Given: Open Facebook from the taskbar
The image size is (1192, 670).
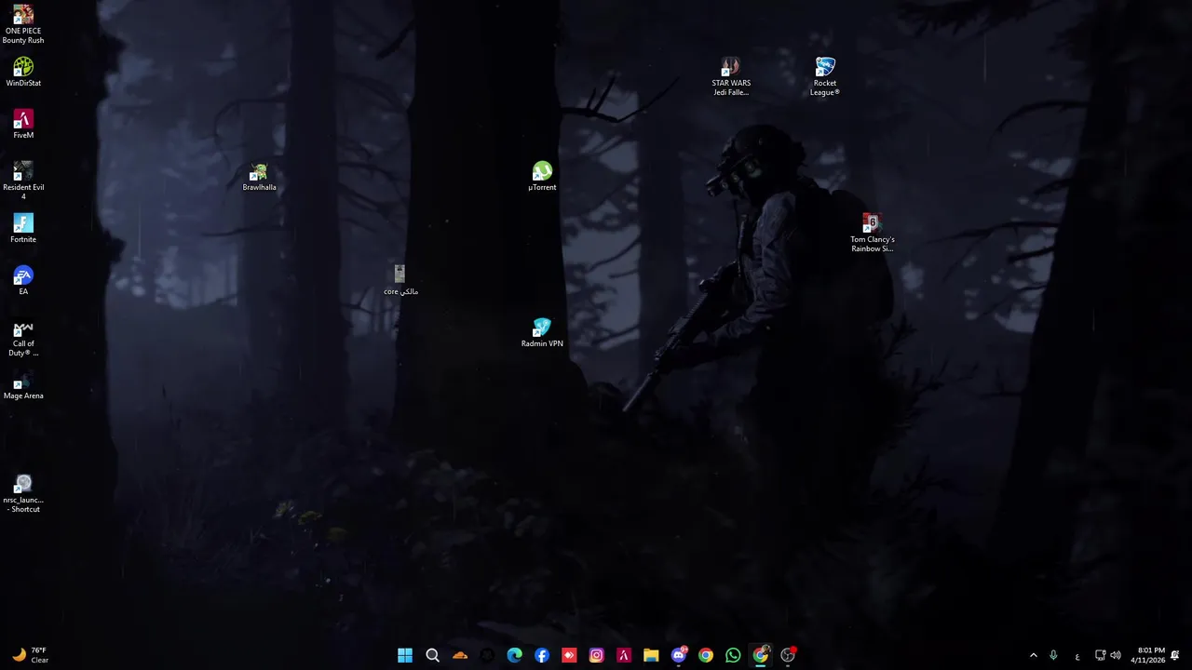Looking at the screenshot, I should click(542, 655).
